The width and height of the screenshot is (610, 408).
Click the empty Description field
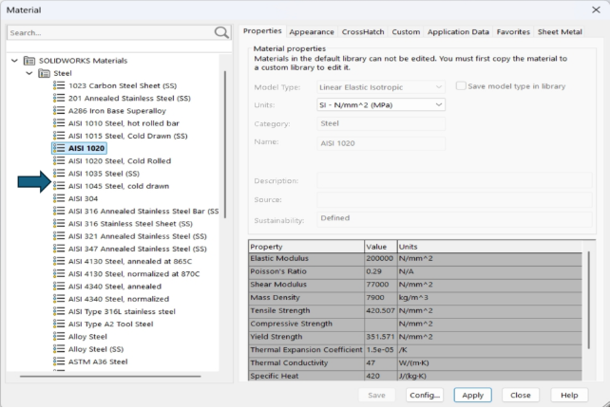(x=454, y=180)
